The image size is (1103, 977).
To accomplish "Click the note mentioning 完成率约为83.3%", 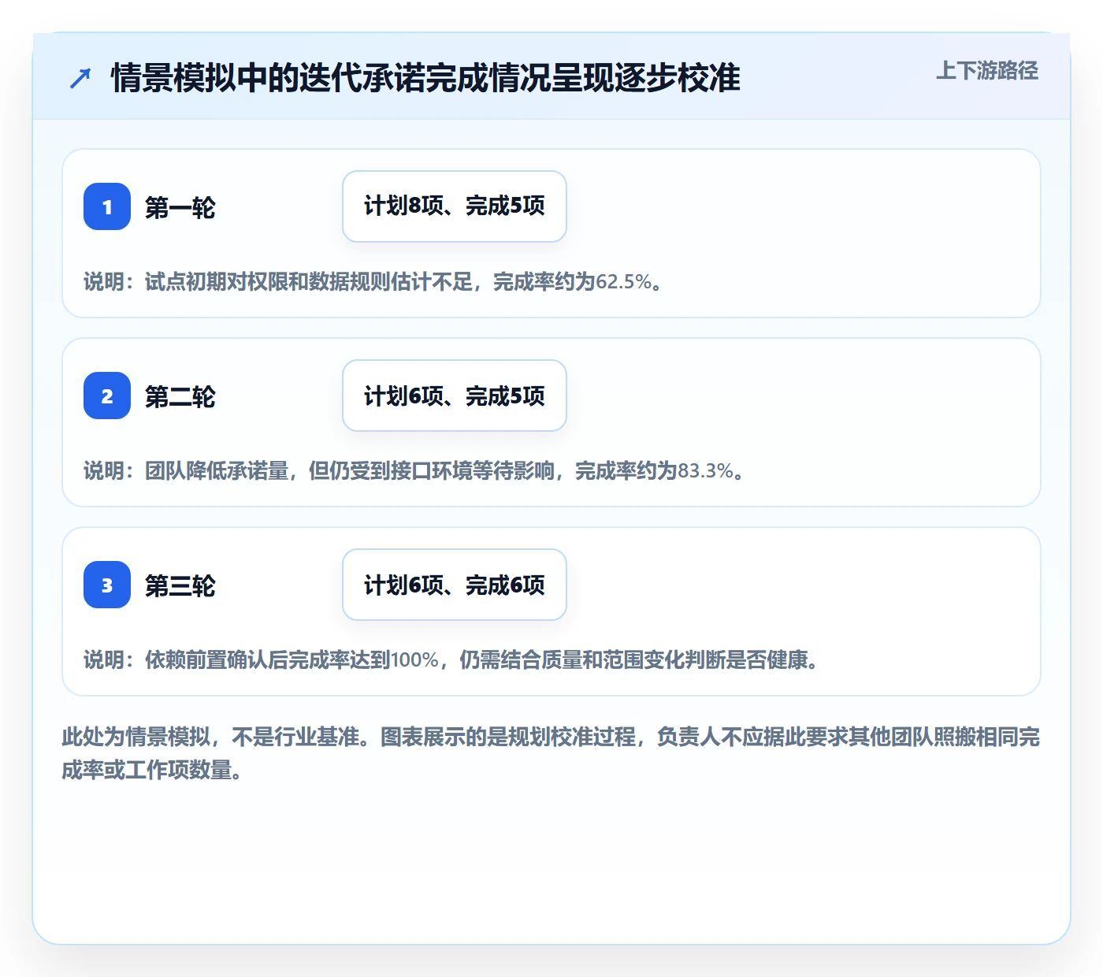I will coord(414,471).
